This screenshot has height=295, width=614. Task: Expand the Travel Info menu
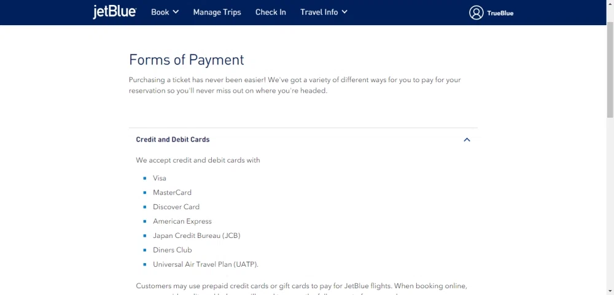click(x=324, y=12)
